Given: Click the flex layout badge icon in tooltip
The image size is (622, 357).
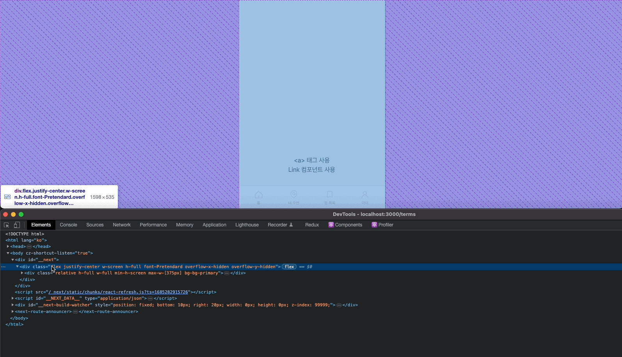Looking at the screenshot, I should point(7,197).
